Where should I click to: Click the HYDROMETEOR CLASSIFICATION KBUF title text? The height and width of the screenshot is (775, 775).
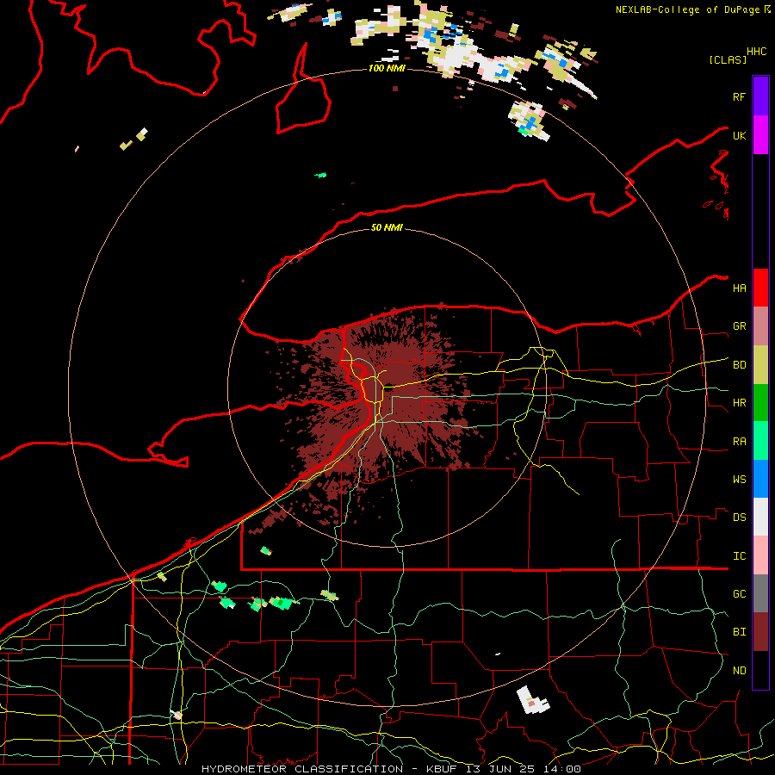point(391,769)
